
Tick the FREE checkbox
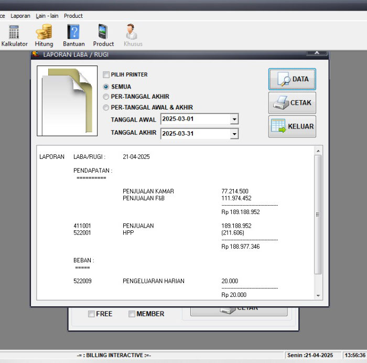click(91, 314)
